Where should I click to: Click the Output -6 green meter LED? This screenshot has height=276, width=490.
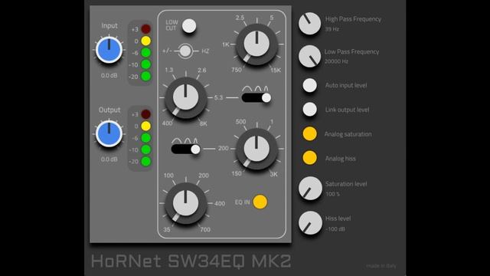click(x=145, y=138)
